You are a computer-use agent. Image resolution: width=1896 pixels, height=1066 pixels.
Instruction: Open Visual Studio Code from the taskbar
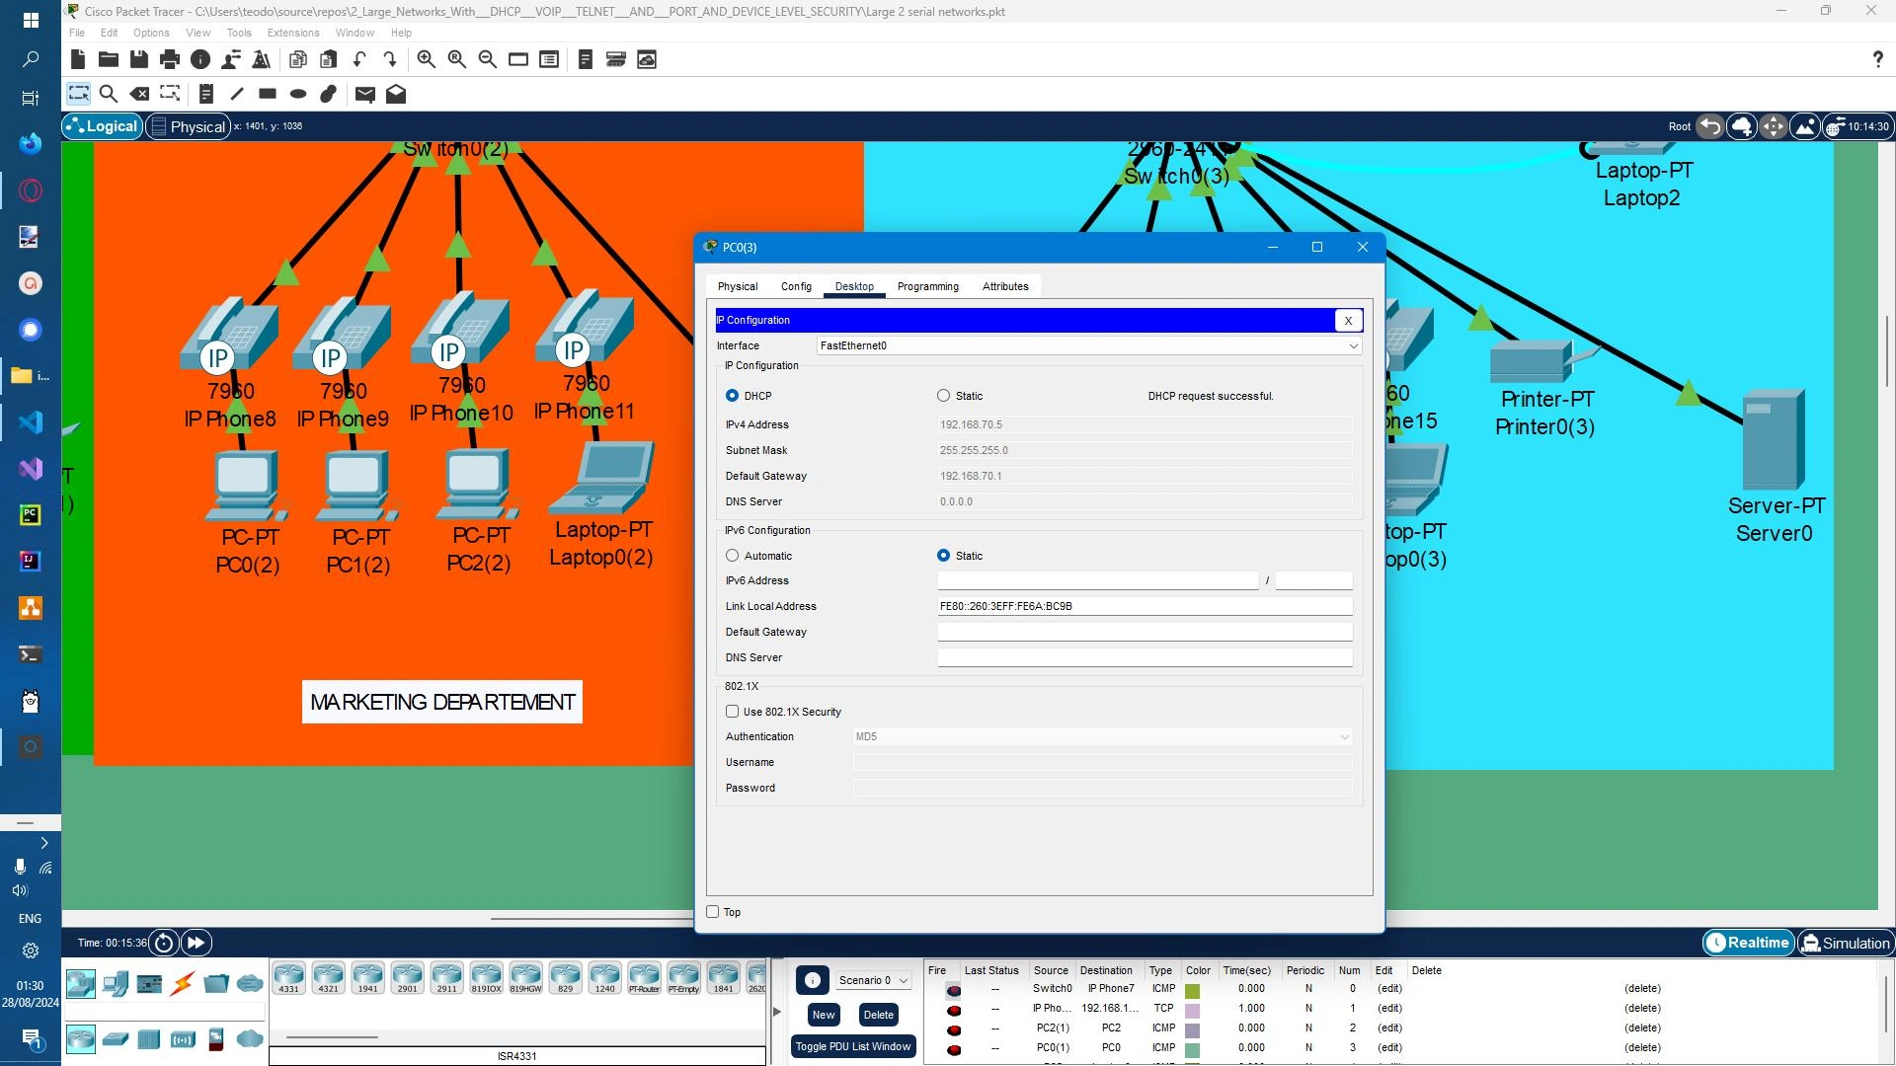[x=31, y=422]
